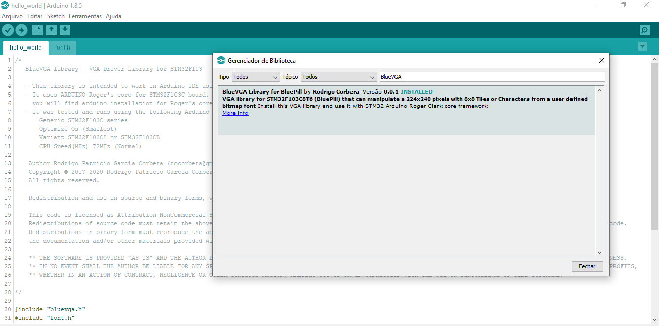Viewport: 659px width, 326px height.
Task: Switch to the hello_world tab
Action: click(x=26, y=48)
